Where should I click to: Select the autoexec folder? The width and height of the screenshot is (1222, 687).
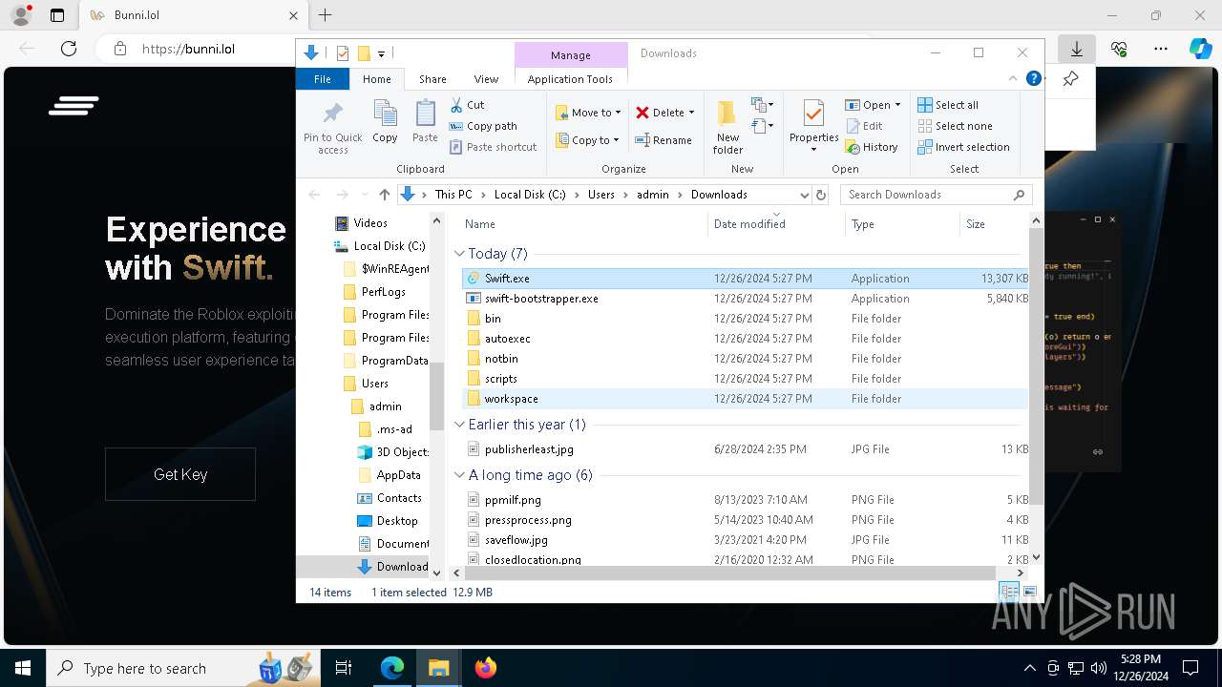point(746,339)
